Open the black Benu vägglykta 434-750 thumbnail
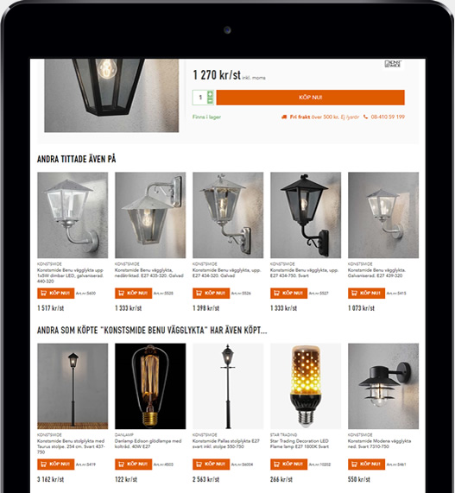Screen dimensions: 455x493 point(306,215)
